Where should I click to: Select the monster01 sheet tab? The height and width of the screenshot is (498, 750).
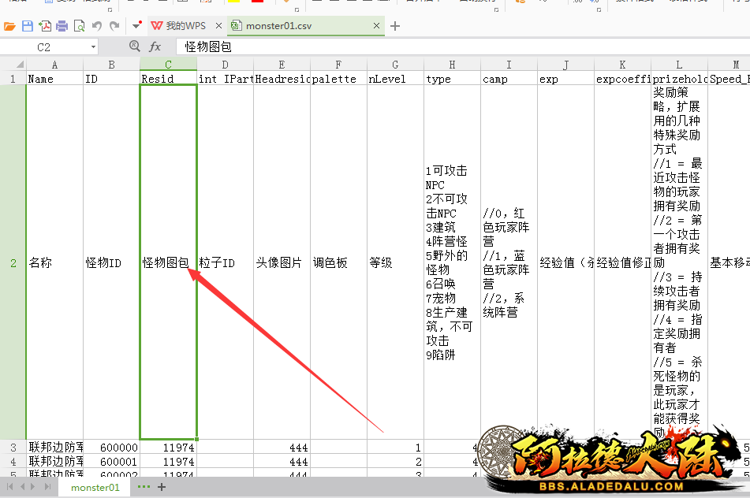pyautogui.click(x=95, y=488)
